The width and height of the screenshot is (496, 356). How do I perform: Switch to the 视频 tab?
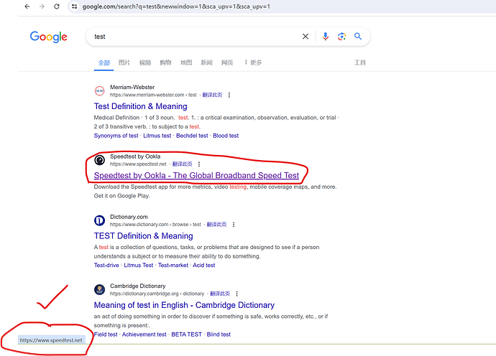pos(145,62)
